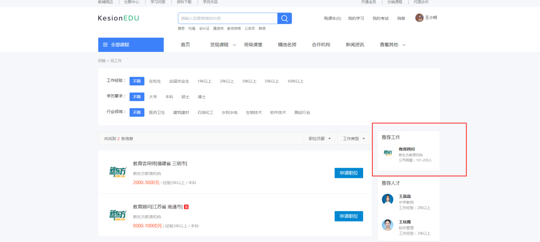View 王晓霞's profile photo

click(387, 225)
